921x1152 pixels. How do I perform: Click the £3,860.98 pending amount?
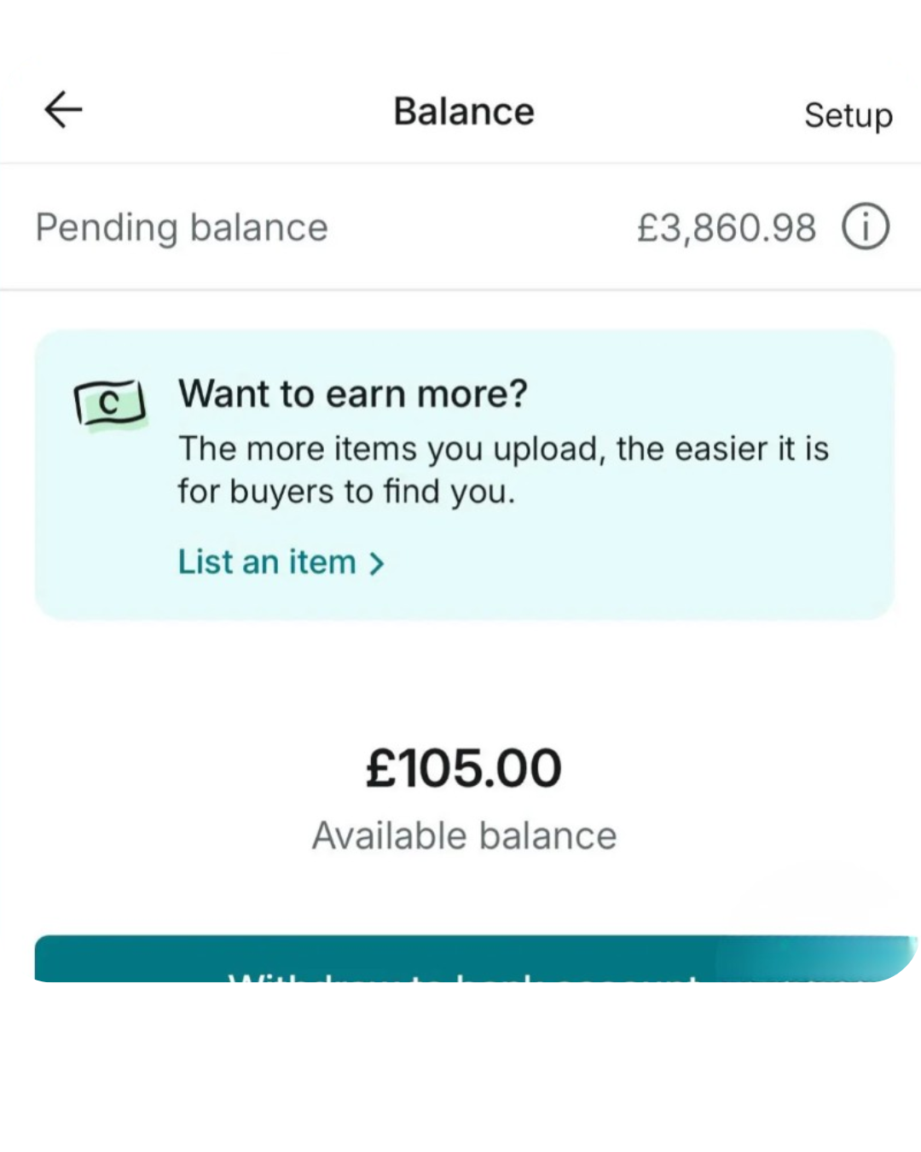point(726,228)
